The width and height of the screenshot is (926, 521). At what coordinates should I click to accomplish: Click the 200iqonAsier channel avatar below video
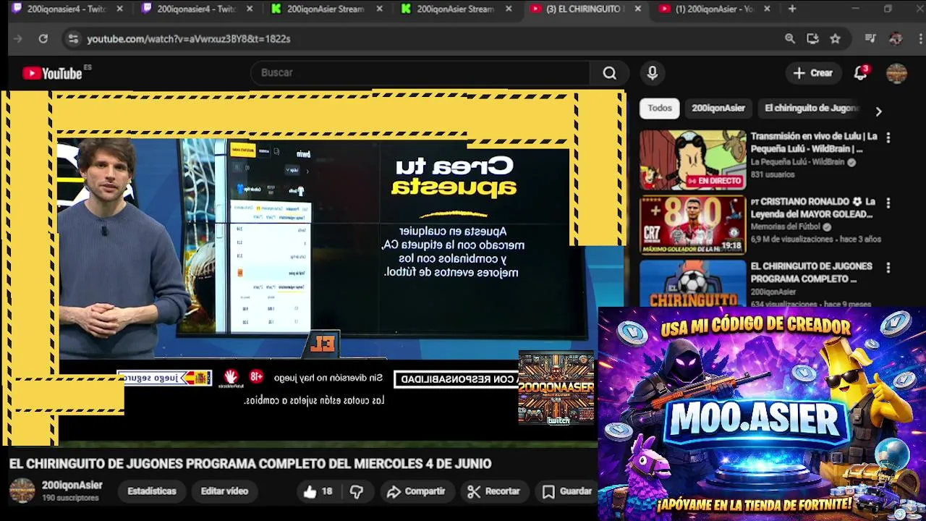22,491
